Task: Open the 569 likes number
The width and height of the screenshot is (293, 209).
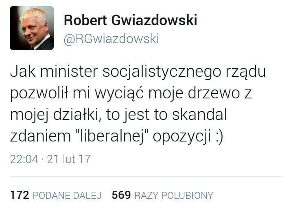Action: click(121, 195)
